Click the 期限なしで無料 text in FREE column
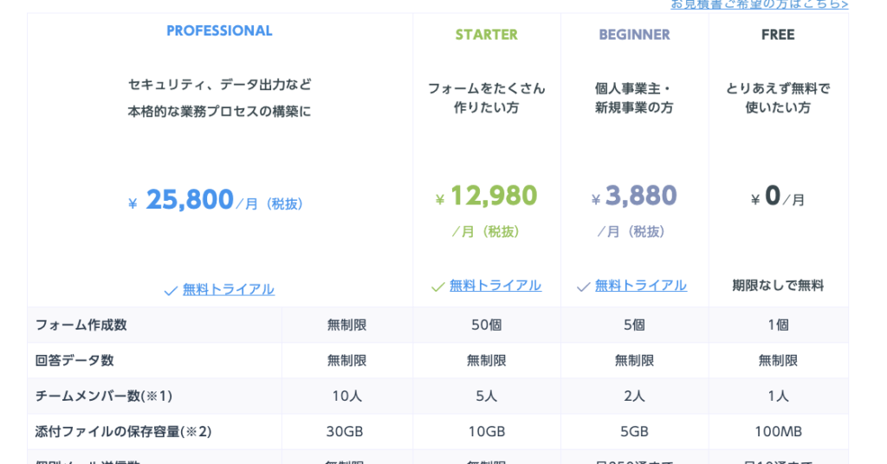This screenshot has width=887, height=464. [x=778, y=286]
